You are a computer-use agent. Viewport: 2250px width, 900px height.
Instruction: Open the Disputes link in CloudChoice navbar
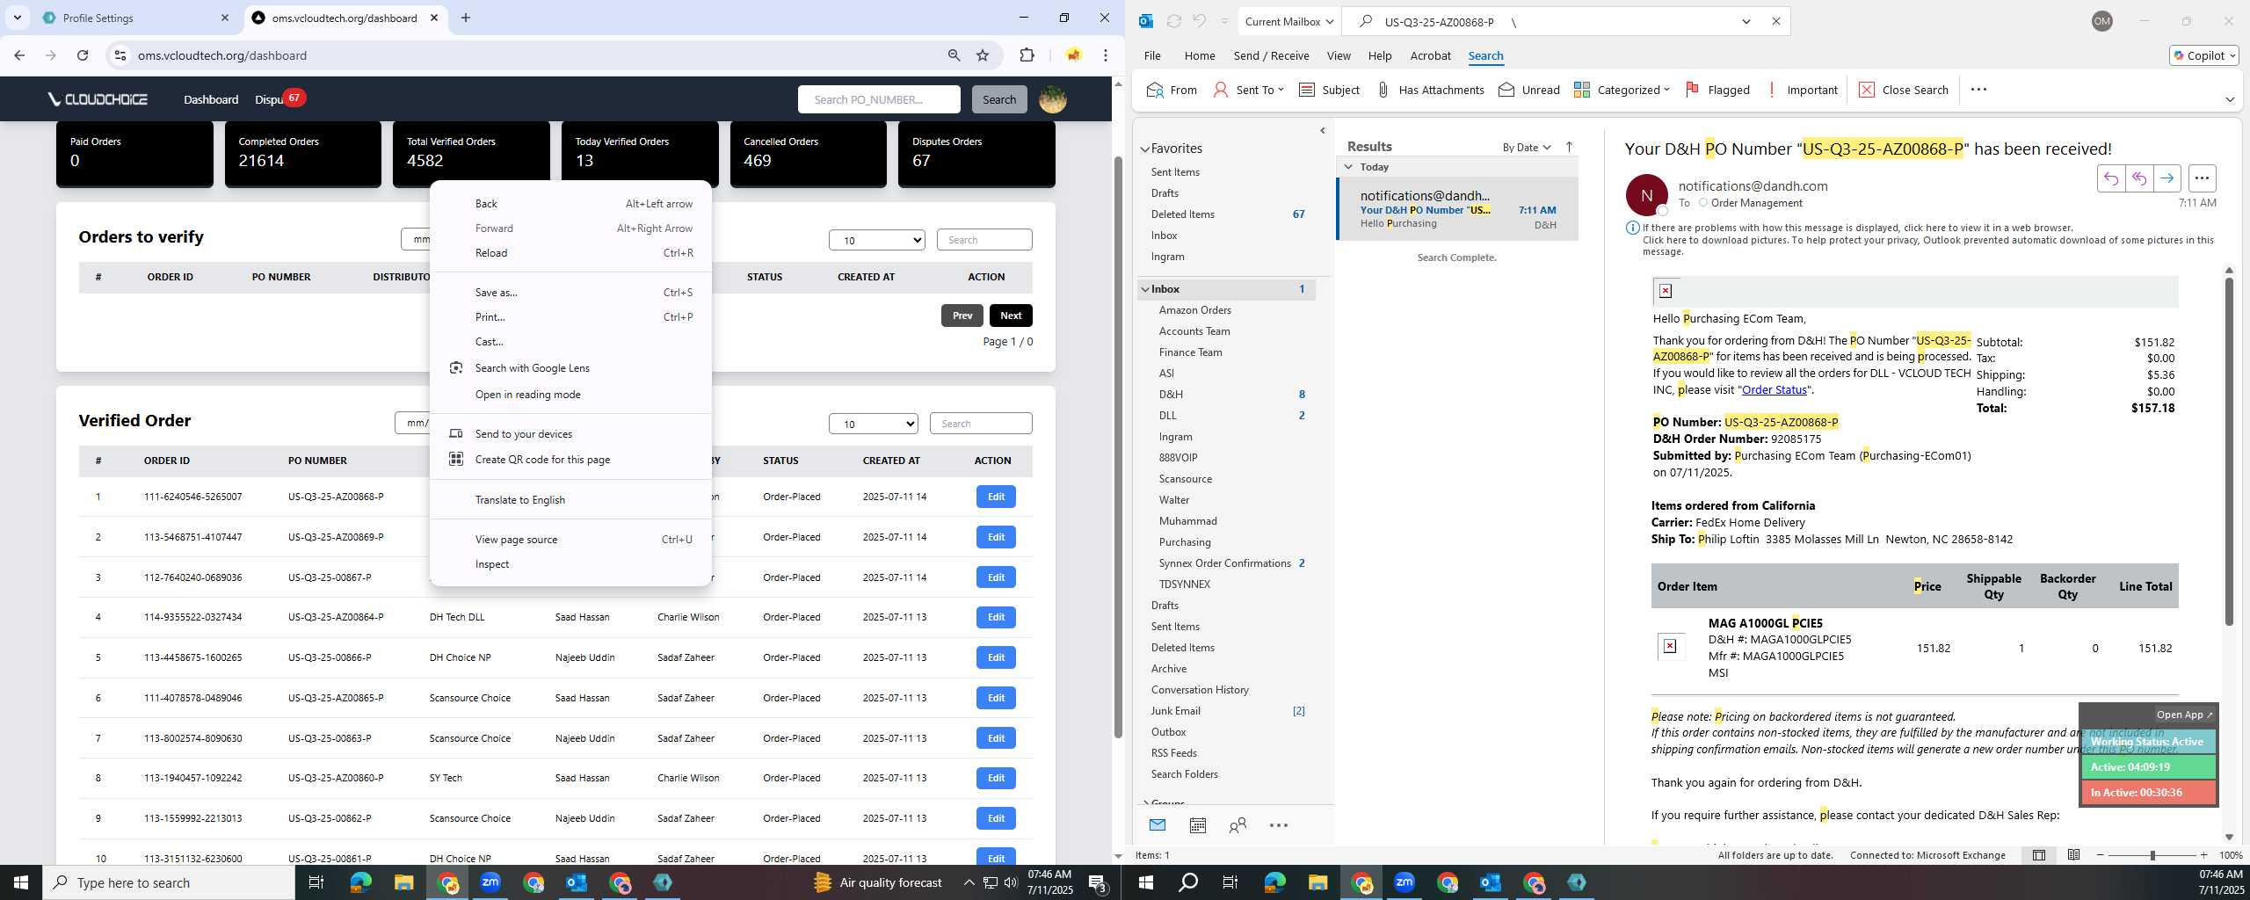[268, 99]
